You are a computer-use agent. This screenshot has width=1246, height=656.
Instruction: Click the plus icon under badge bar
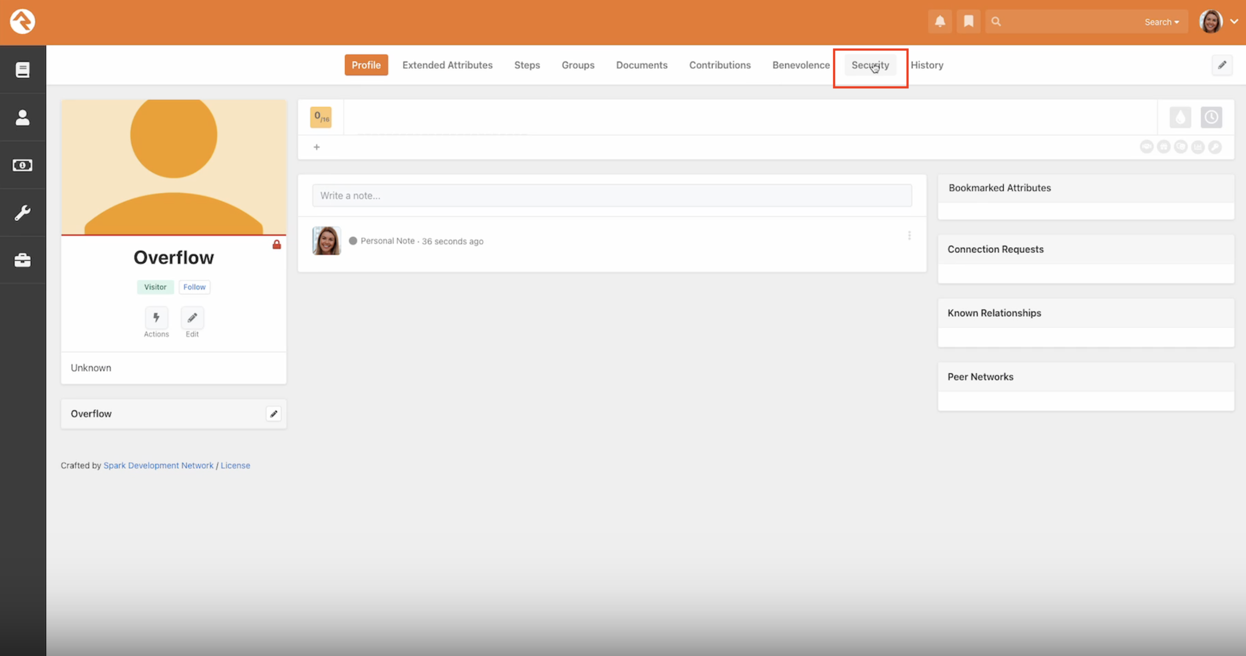[x=316, y=147]
